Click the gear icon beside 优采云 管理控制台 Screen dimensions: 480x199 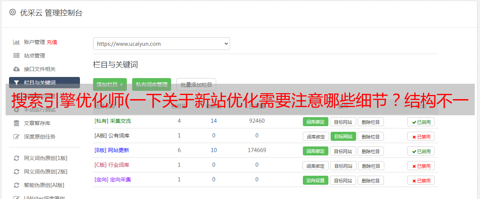[12, 12]
